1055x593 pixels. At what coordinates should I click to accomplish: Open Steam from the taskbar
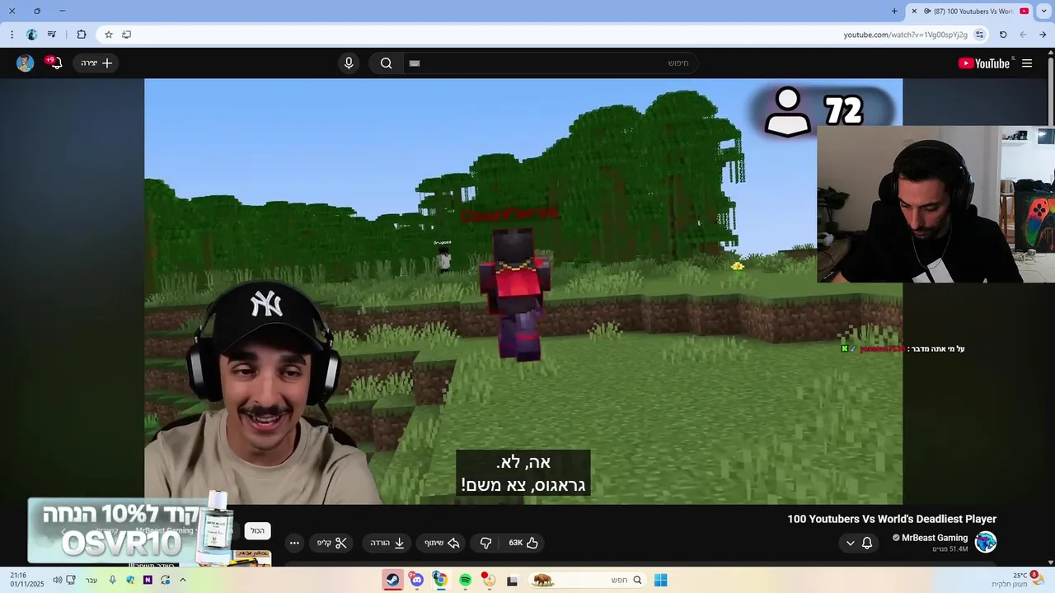(392, 580)
